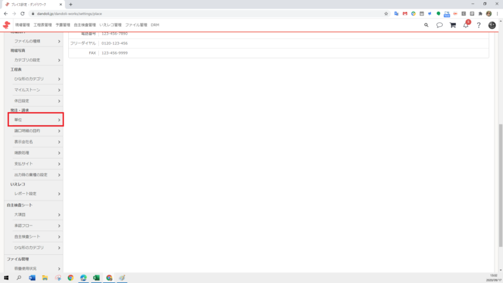This screenshot has height=283, width=503.
Task: Bookmark this page with the star icon
Action: [x=386, y=14]
